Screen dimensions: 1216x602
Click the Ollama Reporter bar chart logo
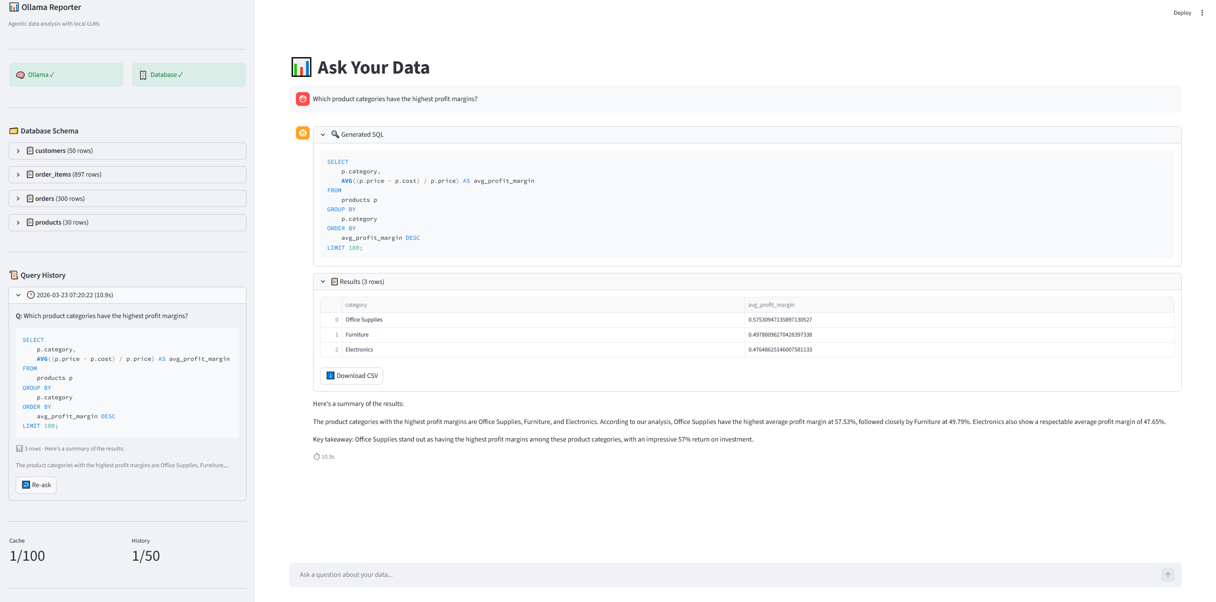[x=14, y=7]
